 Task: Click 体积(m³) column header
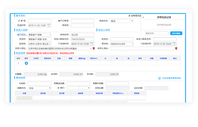pos(94,58)
